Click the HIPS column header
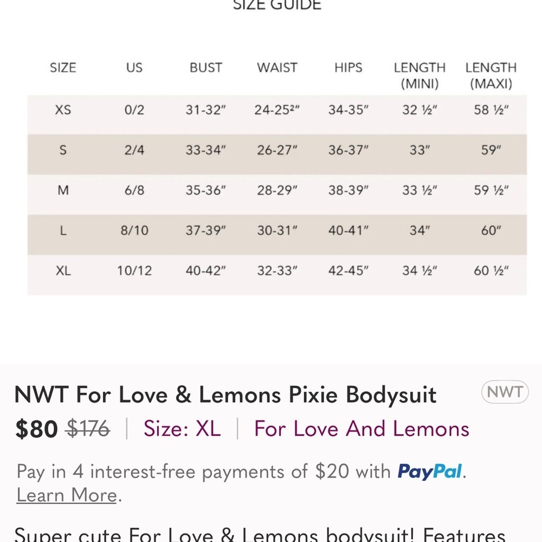Viewport: 542px width, 542px height. tap(349, 67)
